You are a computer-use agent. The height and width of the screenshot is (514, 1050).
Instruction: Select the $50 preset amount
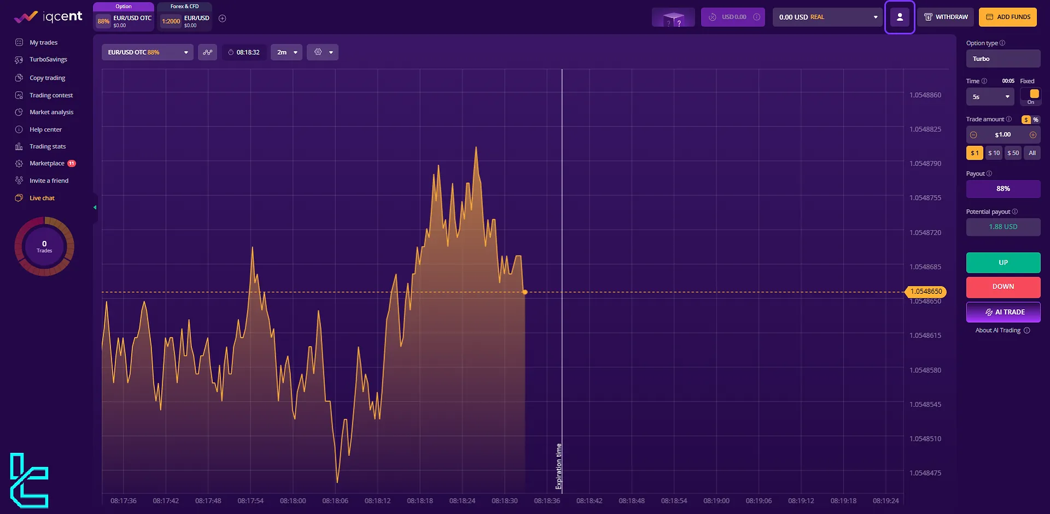(1013, 153)
